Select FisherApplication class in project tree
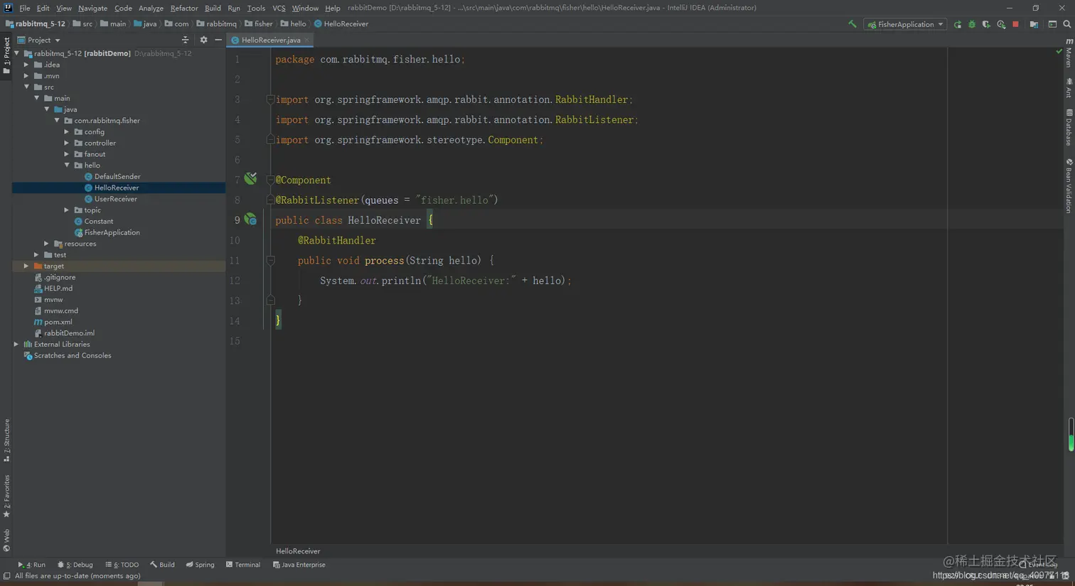The height and width of the screenshot is (586, 1075). (x=112, y=232)
